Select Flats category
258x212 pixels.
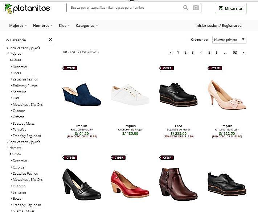(x=16, y=98)
